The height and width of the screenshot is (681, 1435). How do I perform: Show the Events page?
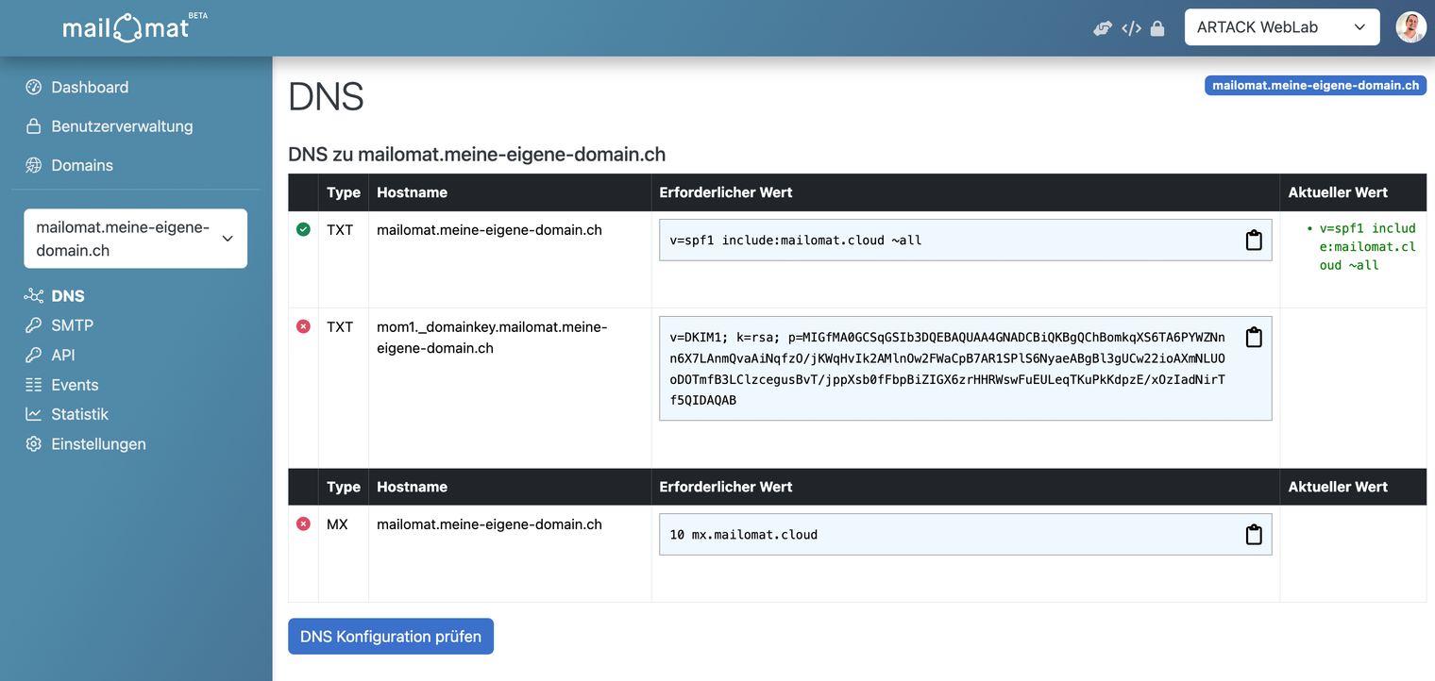[75, 385]
